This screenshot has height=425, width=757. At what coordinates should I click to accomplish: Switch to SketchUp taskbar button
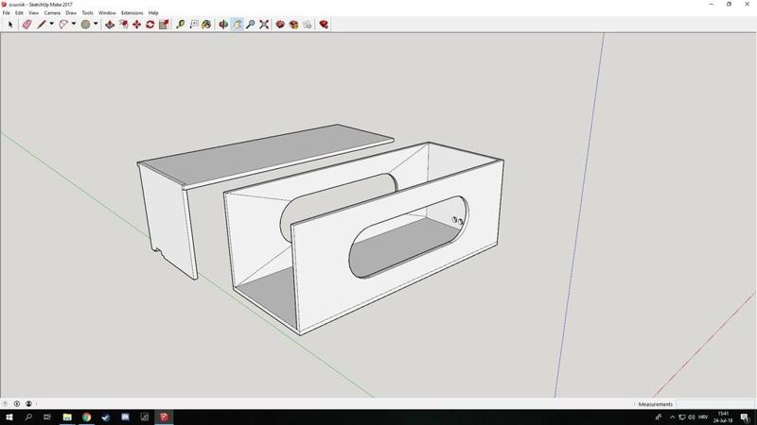[164, 417]
